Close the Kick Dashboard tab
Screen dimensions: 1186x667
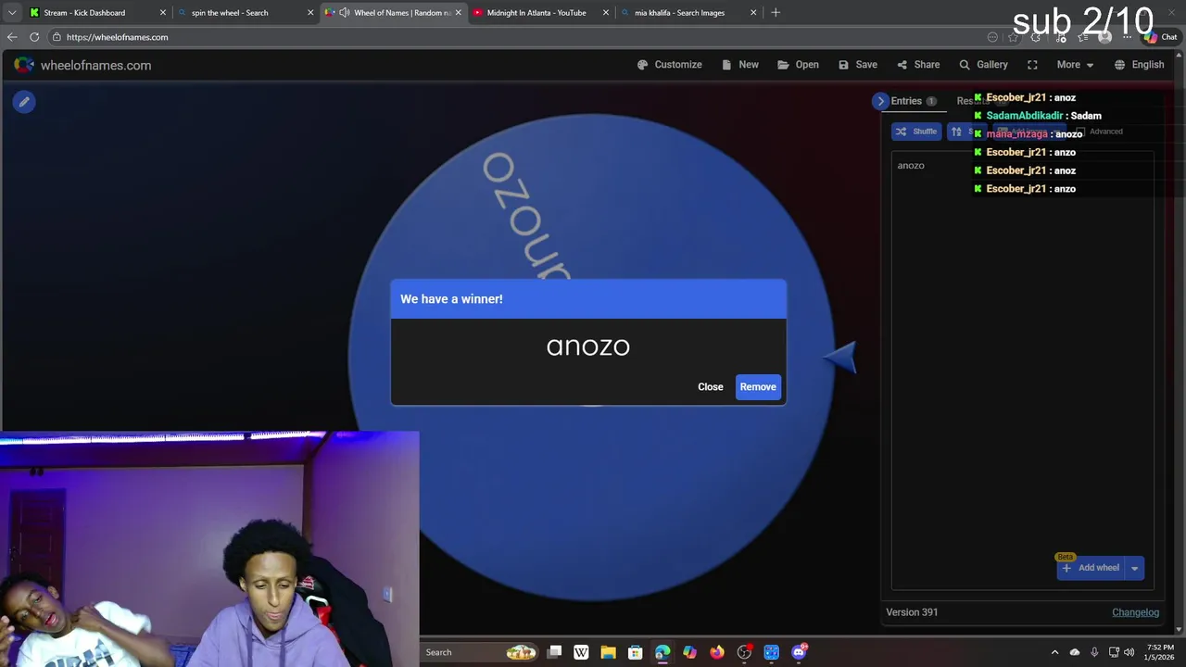tap(163, 13)
